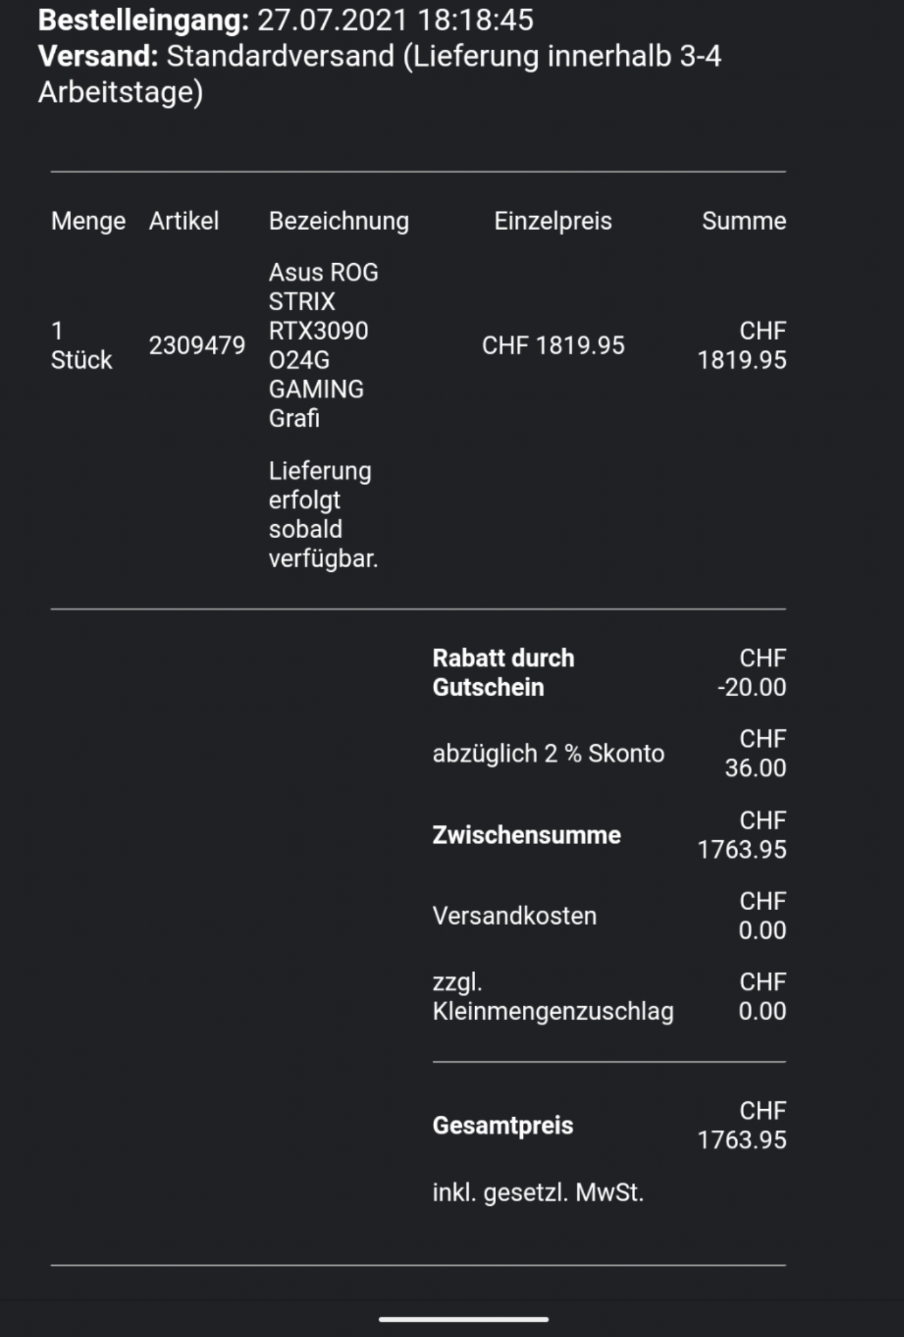Tap the Bezeichnung column header
The image size is (904, 1337).
point(339,221)
